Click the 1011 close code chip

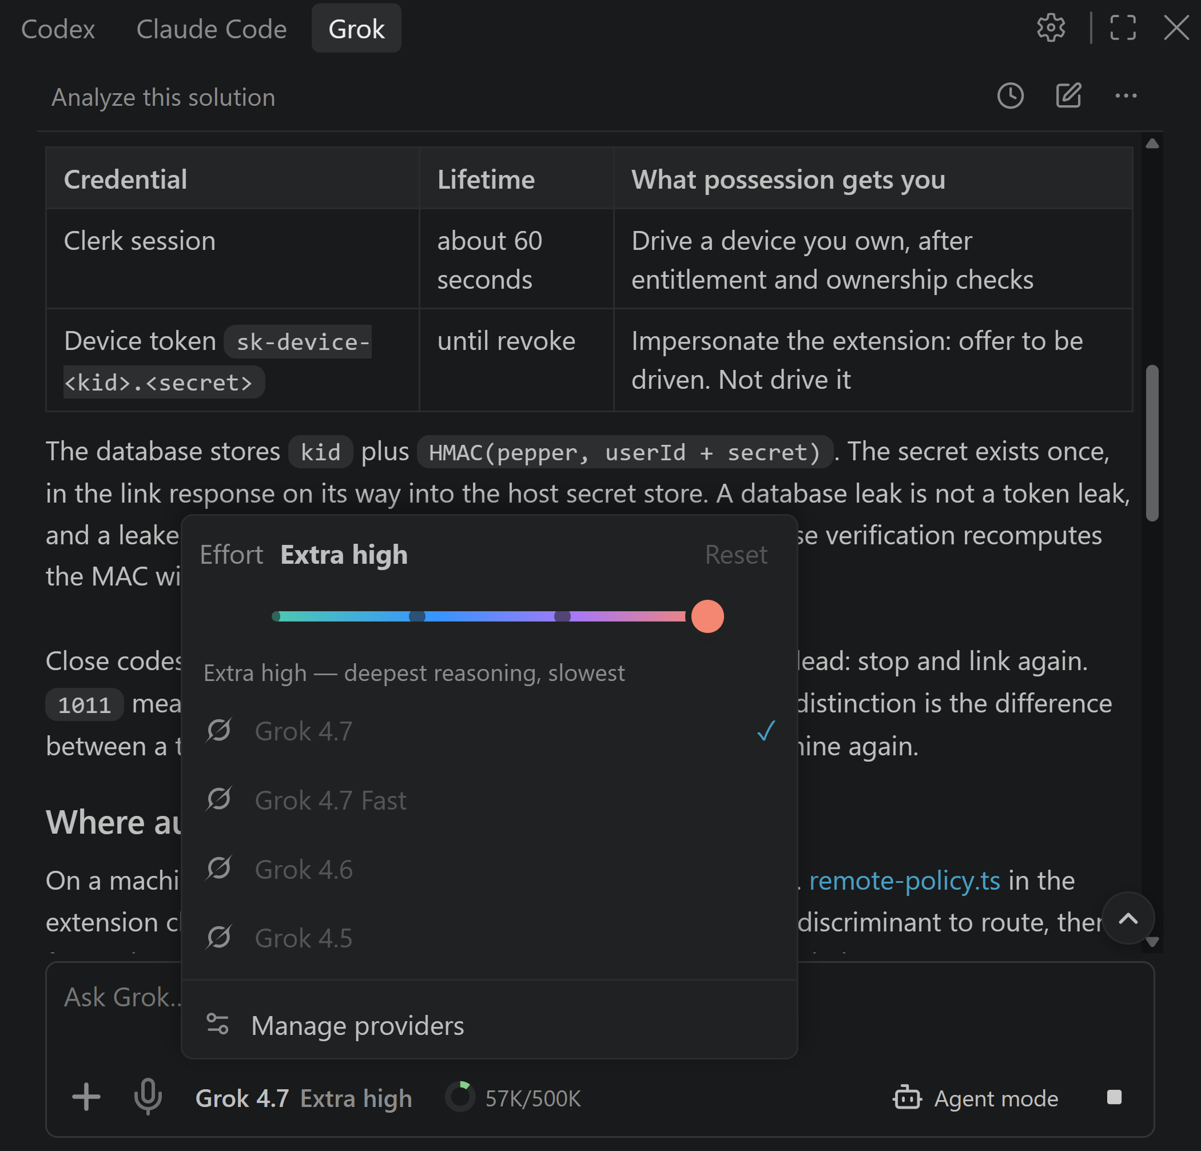click(84, 704)
